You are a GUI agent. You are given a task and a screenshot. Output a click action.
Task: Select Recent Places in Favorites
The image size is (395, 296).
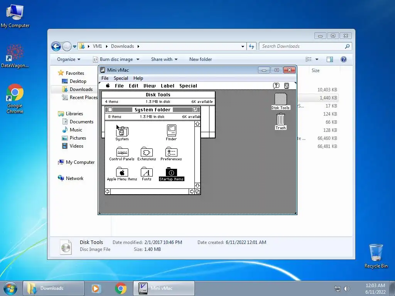coord(83,98)
